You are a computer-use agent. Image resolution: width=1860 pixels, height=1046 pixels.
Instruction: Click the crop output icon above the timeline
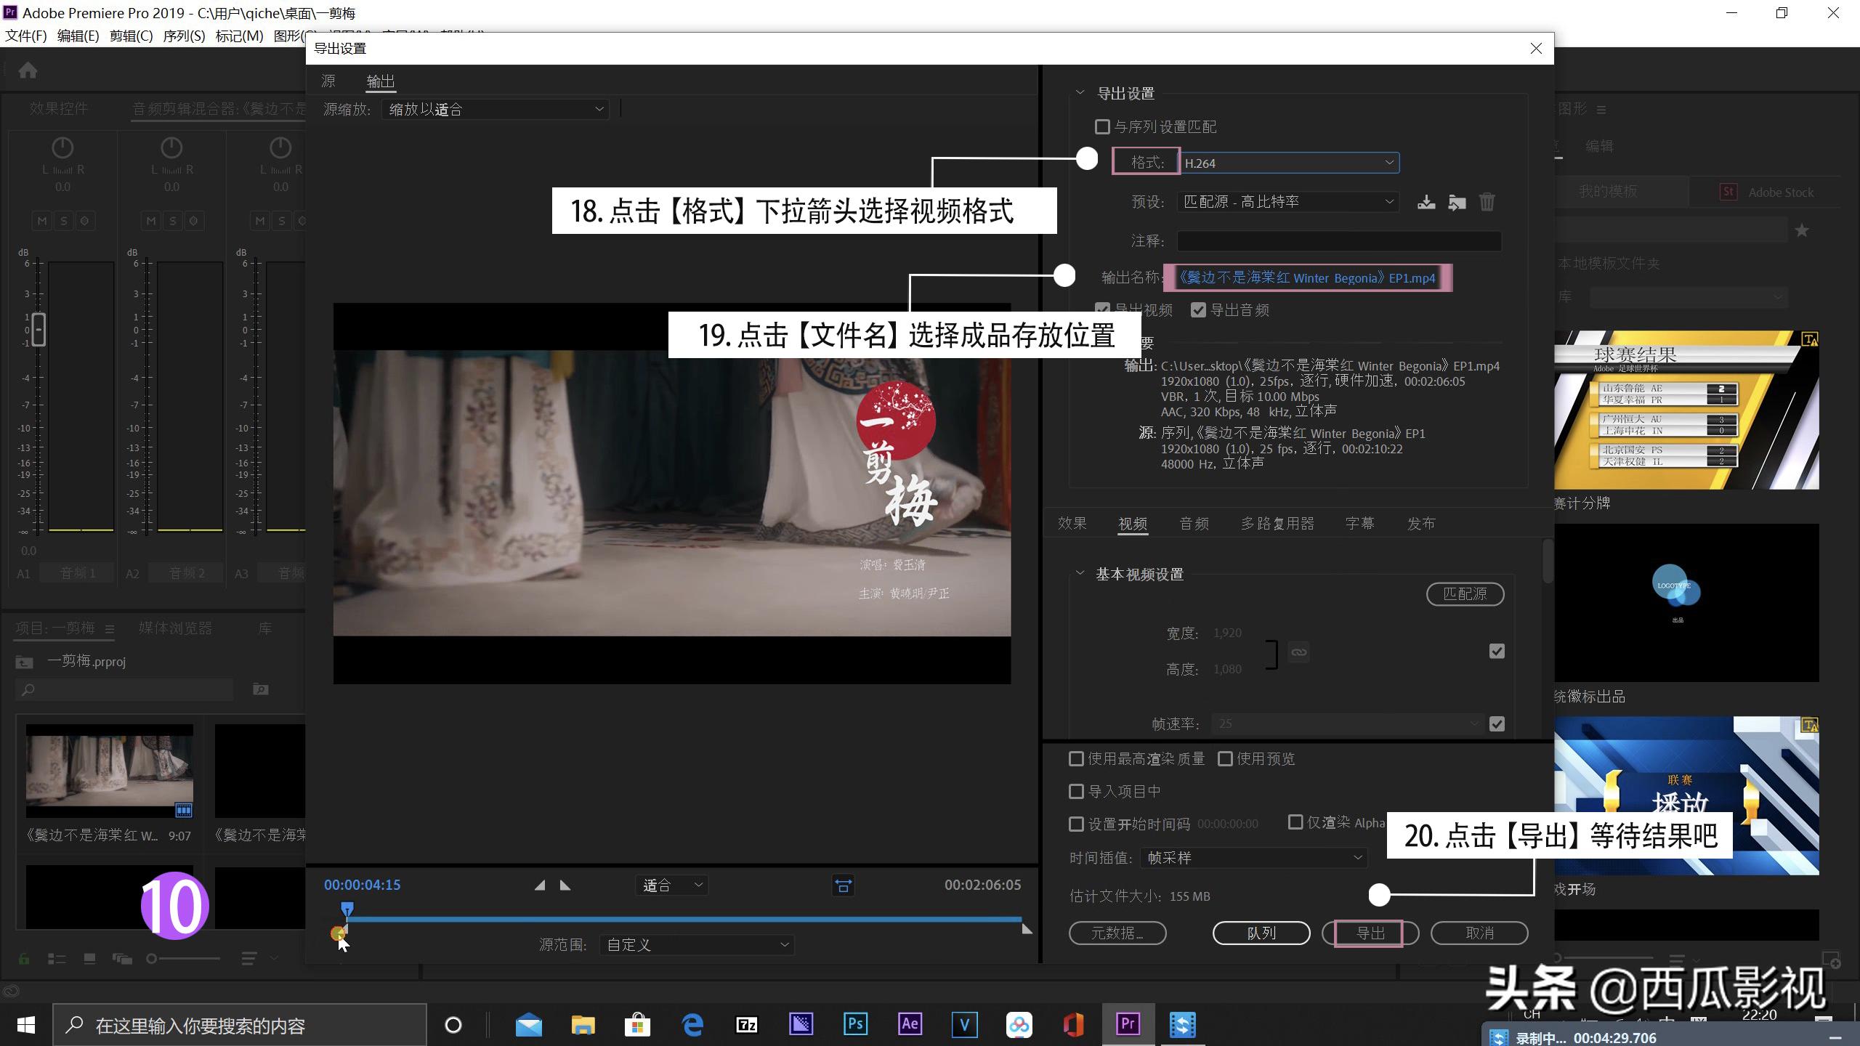coord(843,885)
